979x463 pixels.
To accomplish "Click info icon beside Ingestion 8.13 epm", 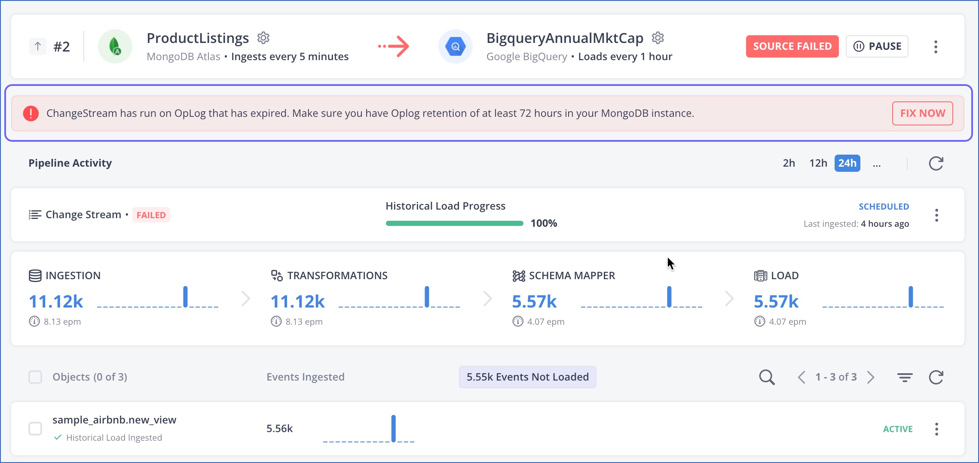I will point(34,321).
